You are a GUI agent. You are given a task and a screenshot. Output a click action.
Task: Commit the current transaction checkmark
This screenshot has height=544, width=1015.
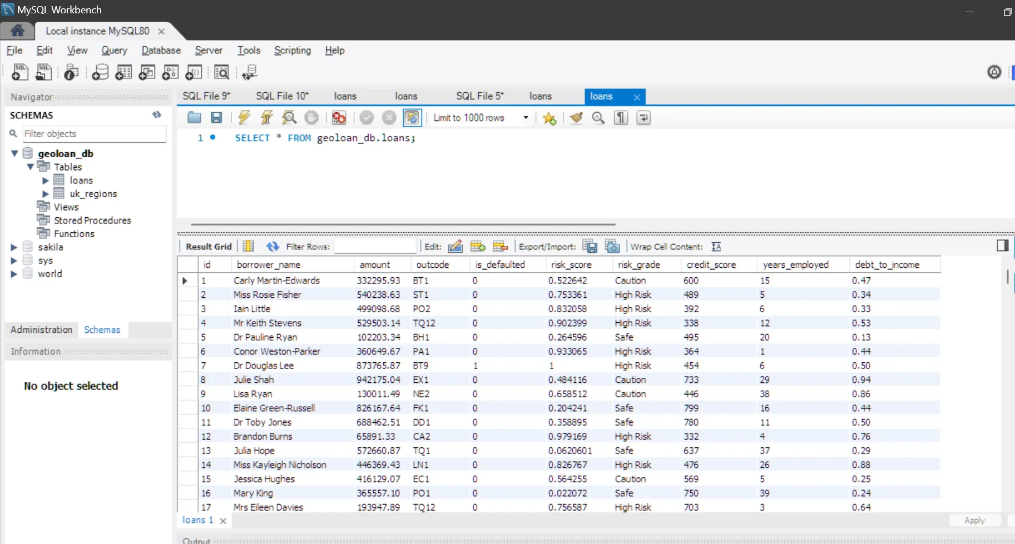(x=367, y=117)
